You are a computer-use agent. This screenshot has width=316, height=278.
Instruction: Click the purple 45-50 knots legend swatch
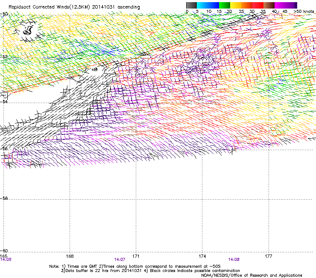pyautogui.click(x=291, y=5)
